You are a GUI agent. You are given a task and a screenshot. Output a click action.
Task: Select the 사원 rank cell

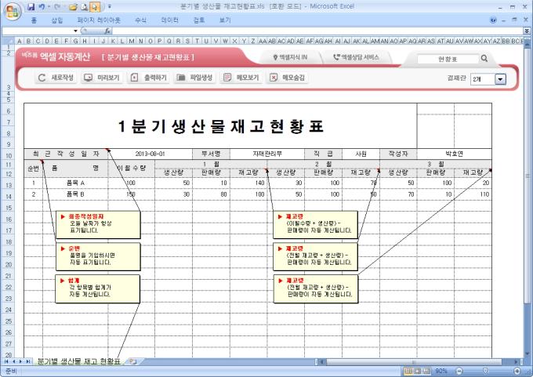click(361, 154)
